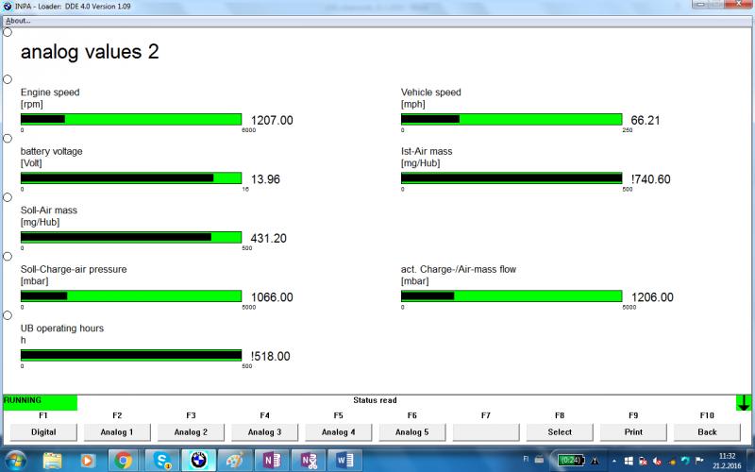The width and height of the screenshot is (755, 472).
Task: Open Skype from the taskbar
Action: 161,461
